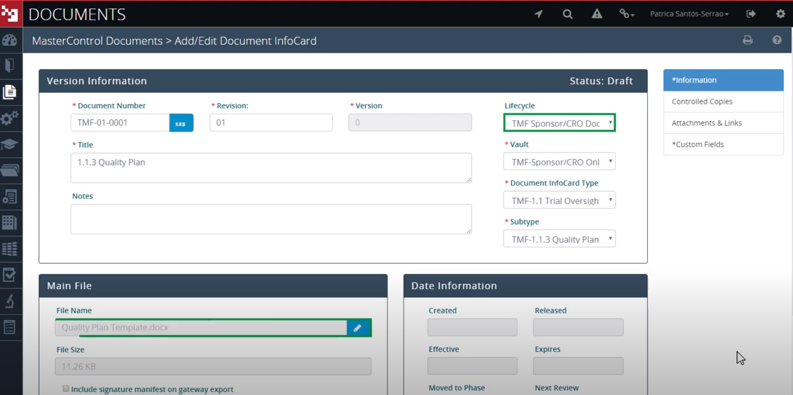
Task: Open the alerts warning triangle icon
Action: 596,13
